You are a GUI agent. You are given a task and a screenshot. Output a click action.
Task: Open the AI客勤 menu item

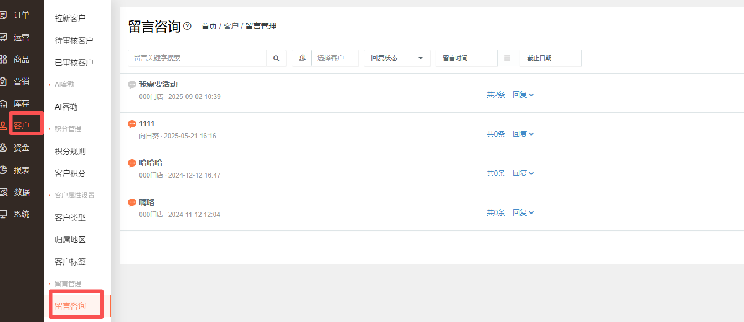pos(66,107)
